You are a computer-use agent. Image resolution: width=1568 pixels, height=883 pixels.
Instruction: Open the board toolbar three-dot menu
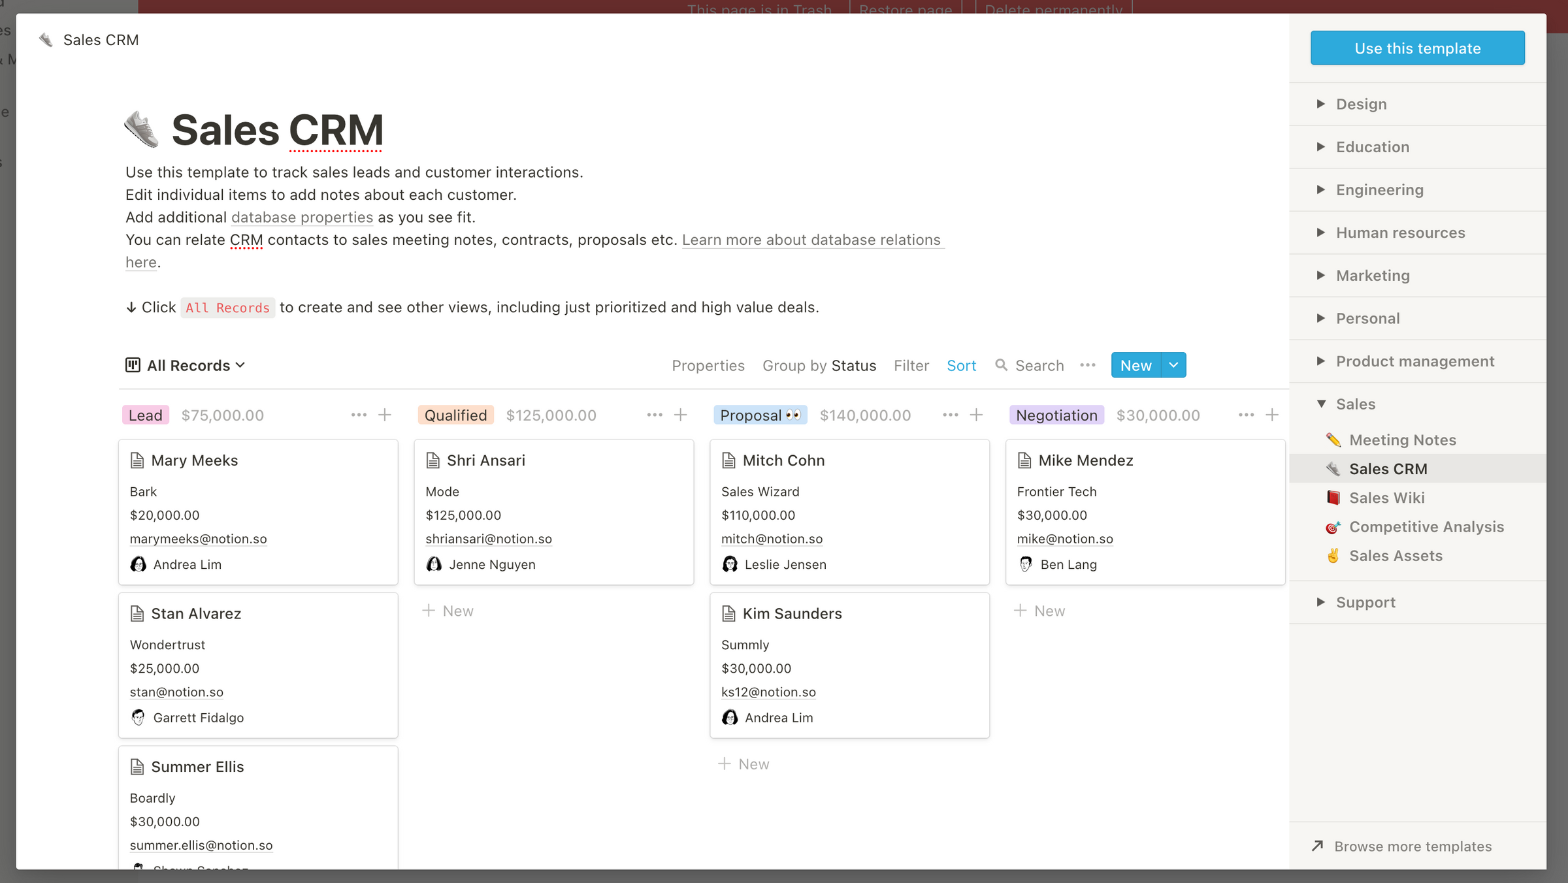click(1088, 365)
